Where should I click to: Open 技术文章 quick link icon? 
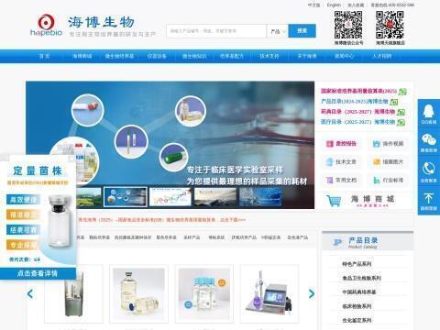329,162
